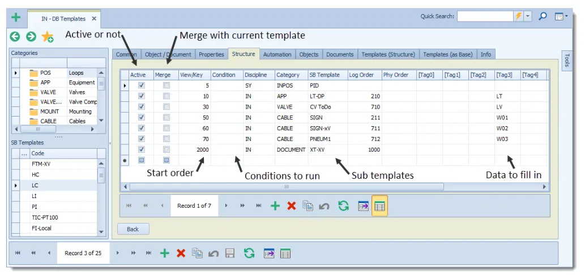Viewport: 585px width, 275px height.
Task: Switch to the Documents tab
Action: 340,54
